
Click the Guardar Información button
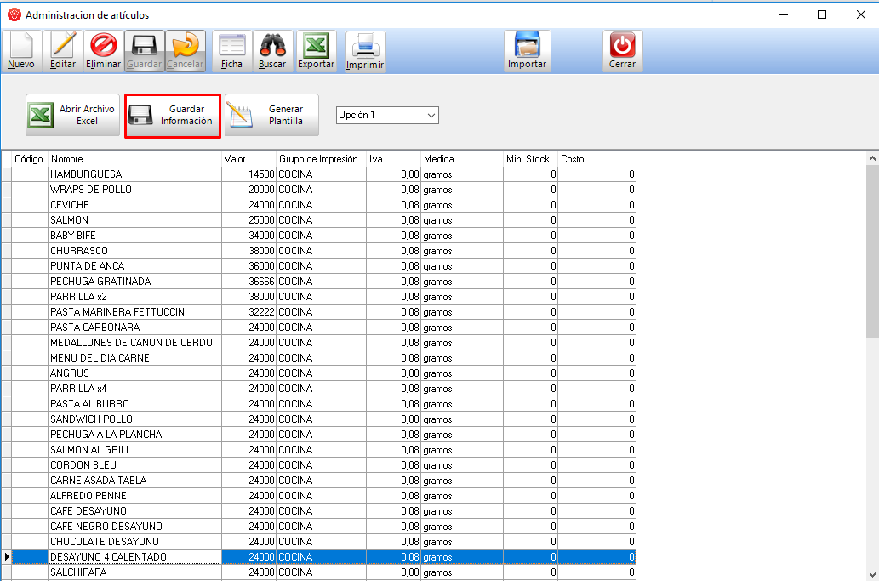[x=173, y=115]
